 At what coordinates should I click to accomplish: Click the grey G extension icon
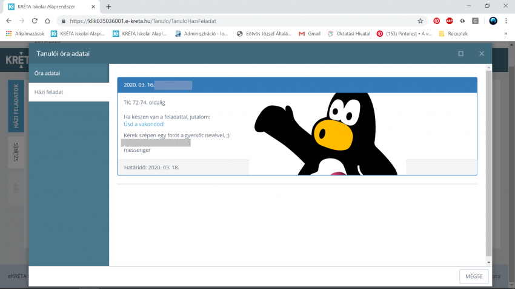tap(475, 21)
